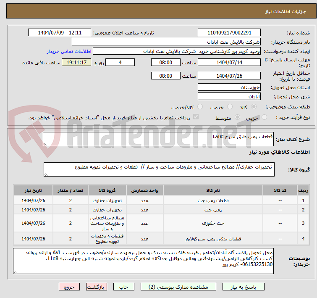Click the اطلاعات کالاهای مورد نیاز heading
The height and width of the screenshot is (298, 317).
(279, 152)
